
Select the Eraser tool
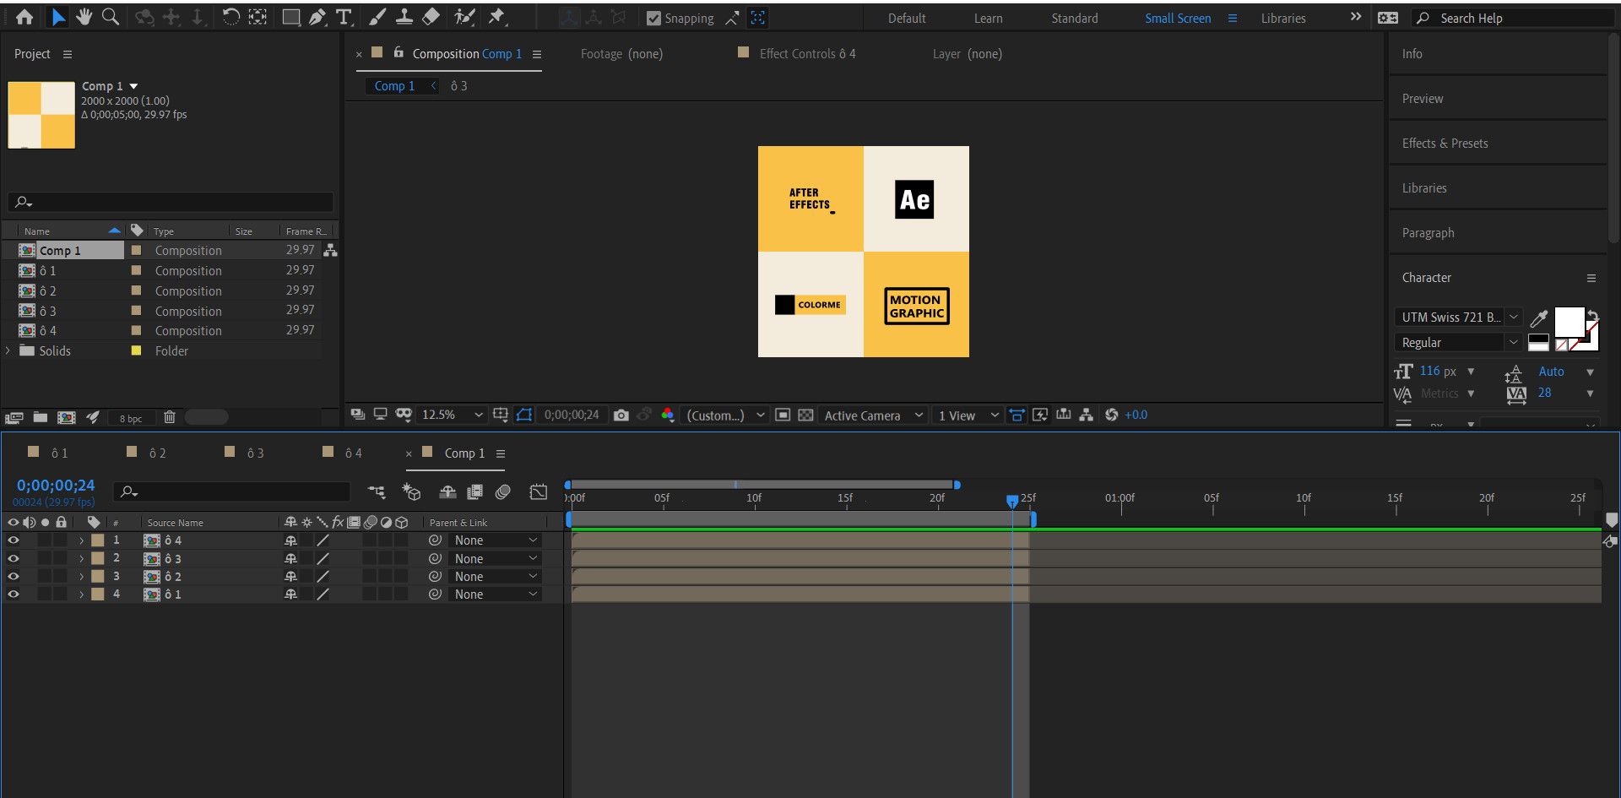(x=431, y=17)
